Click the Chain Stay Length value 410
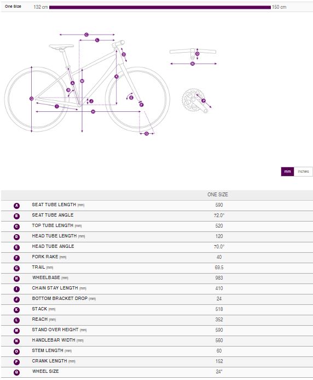This screenshot has height=380, width=313. click(219, 288)
